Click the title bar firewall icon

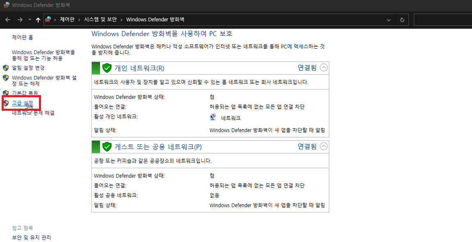pyautogui.click(x=6, y=5)
